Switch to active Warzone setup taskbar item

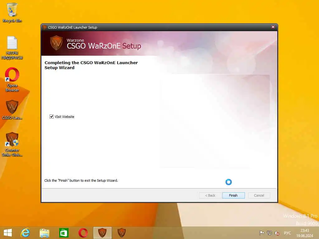[102, 233]
